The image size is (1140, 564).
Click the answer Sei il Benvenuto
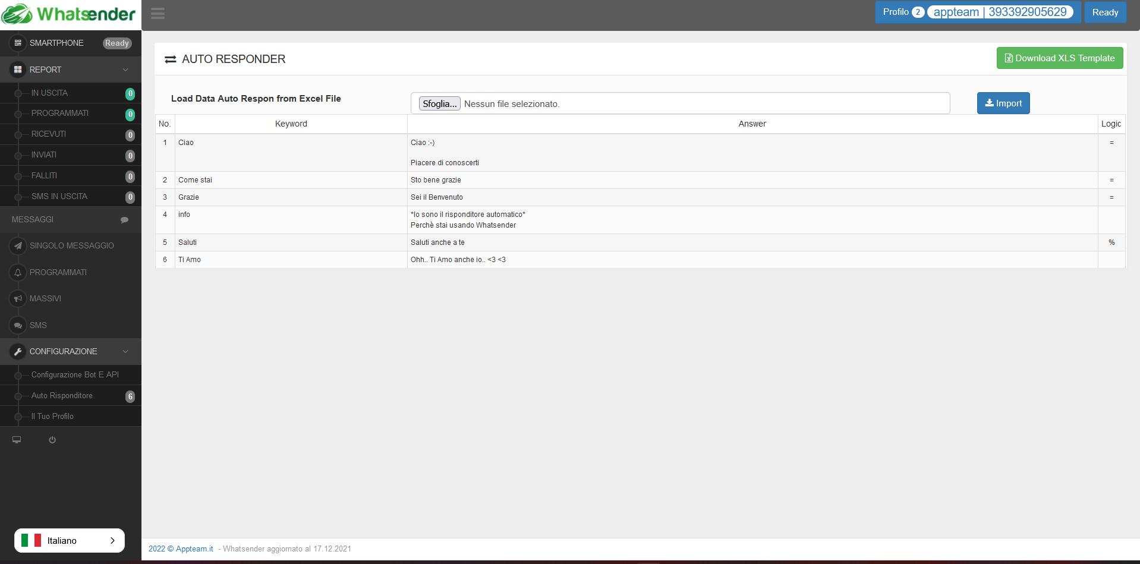click(x=437, y=197)
